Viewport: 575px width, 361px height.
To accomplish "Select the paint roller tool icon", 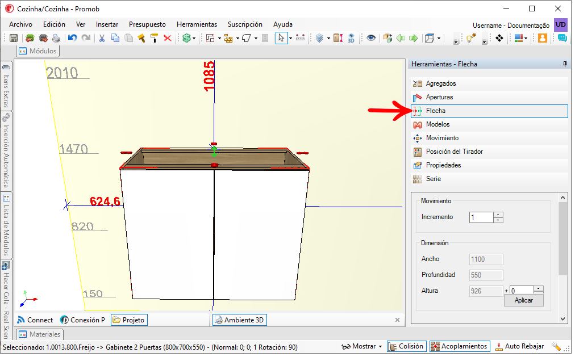I will [155, 38].
